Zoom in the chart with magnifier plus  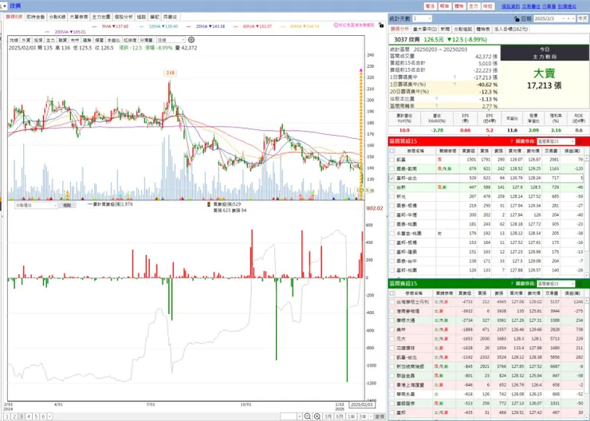317,416
